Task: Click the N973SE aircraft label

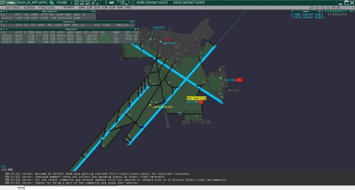Action: click(x=192, y=102)
